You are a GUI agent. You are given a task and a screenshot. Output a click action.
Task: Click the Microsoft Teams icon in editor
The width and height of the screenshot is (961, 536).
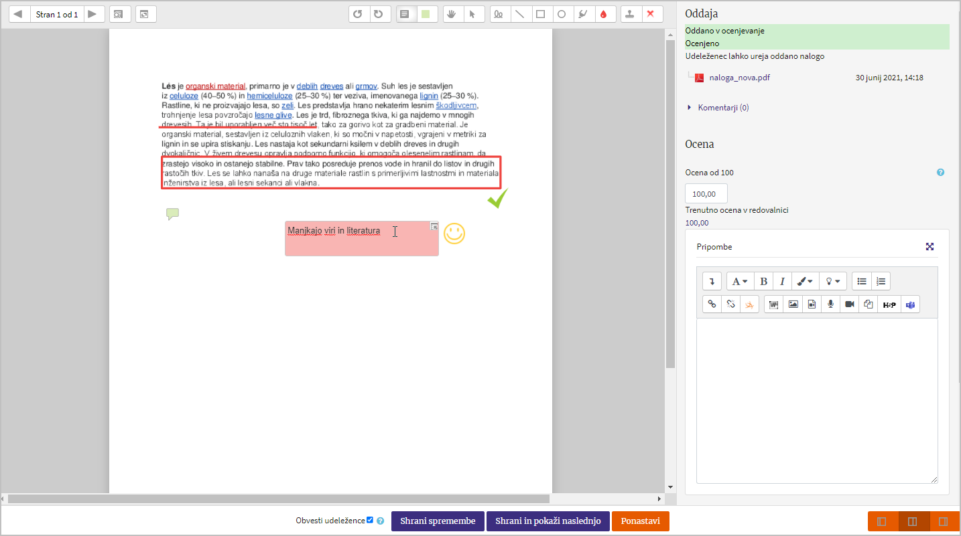(911, 304)
